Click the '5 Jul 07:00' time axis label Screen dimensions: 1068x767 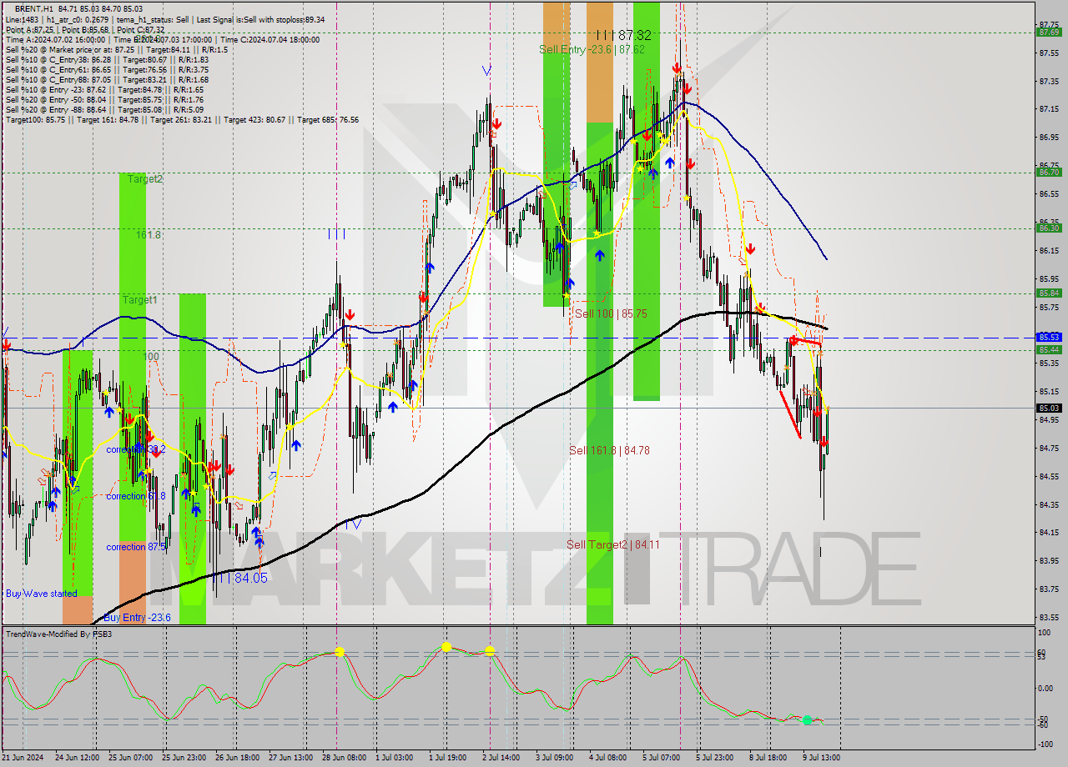(x=661, y=757)
